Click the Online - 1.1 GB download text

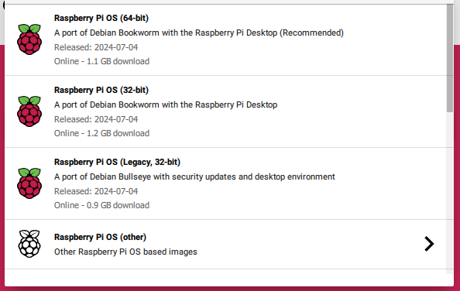point(101,62)
